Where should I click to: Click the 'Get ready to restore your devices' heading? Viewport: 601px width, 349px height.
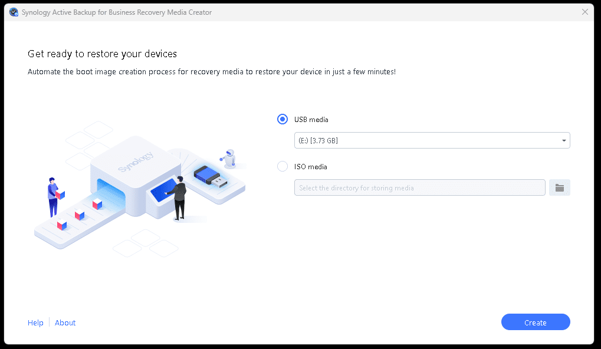tap(103, 54)
